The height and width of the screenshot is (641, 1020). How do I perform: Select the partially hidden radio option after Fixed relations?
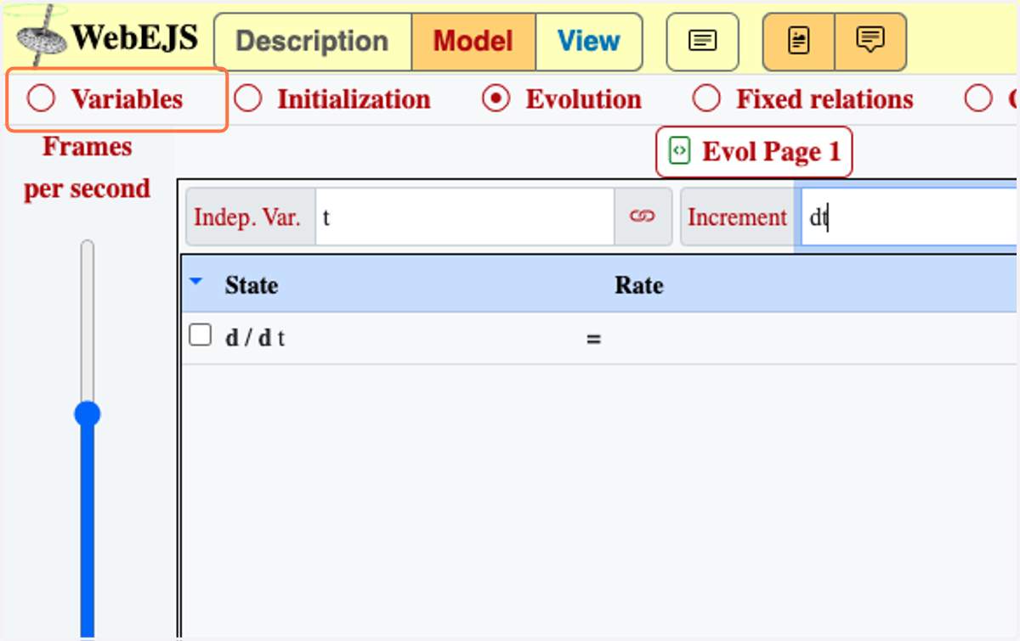(978, 99)
